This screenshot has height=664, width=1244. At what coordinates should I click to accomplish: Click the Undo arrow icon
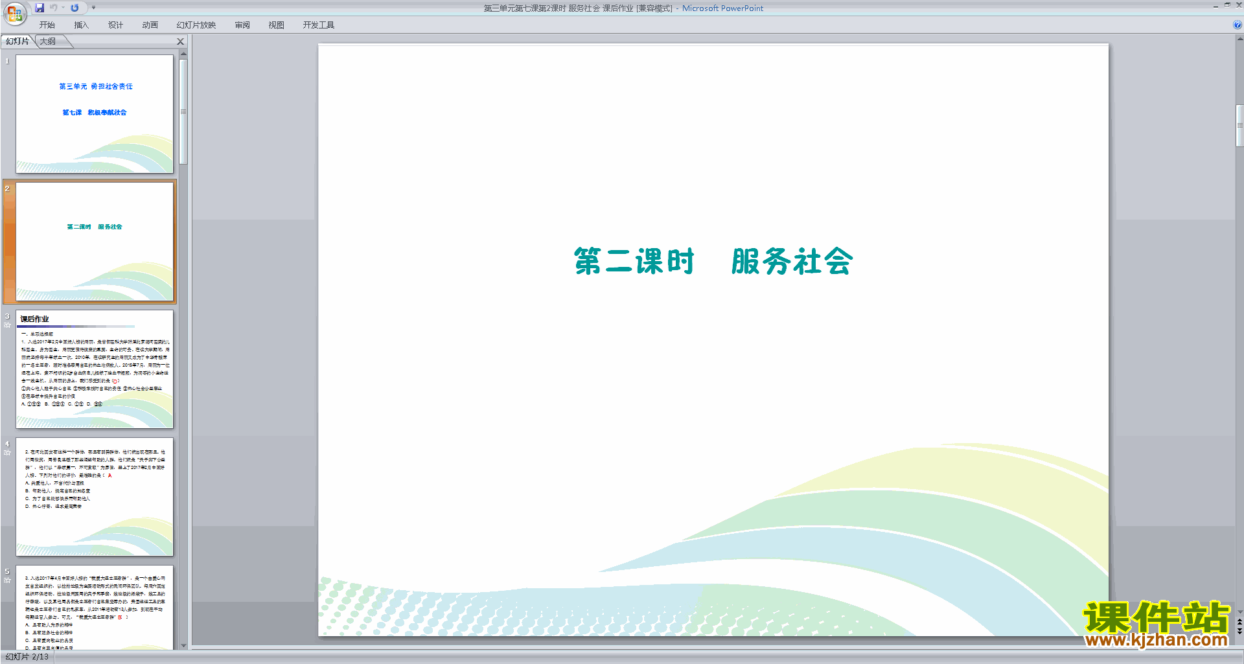point(53,8)
